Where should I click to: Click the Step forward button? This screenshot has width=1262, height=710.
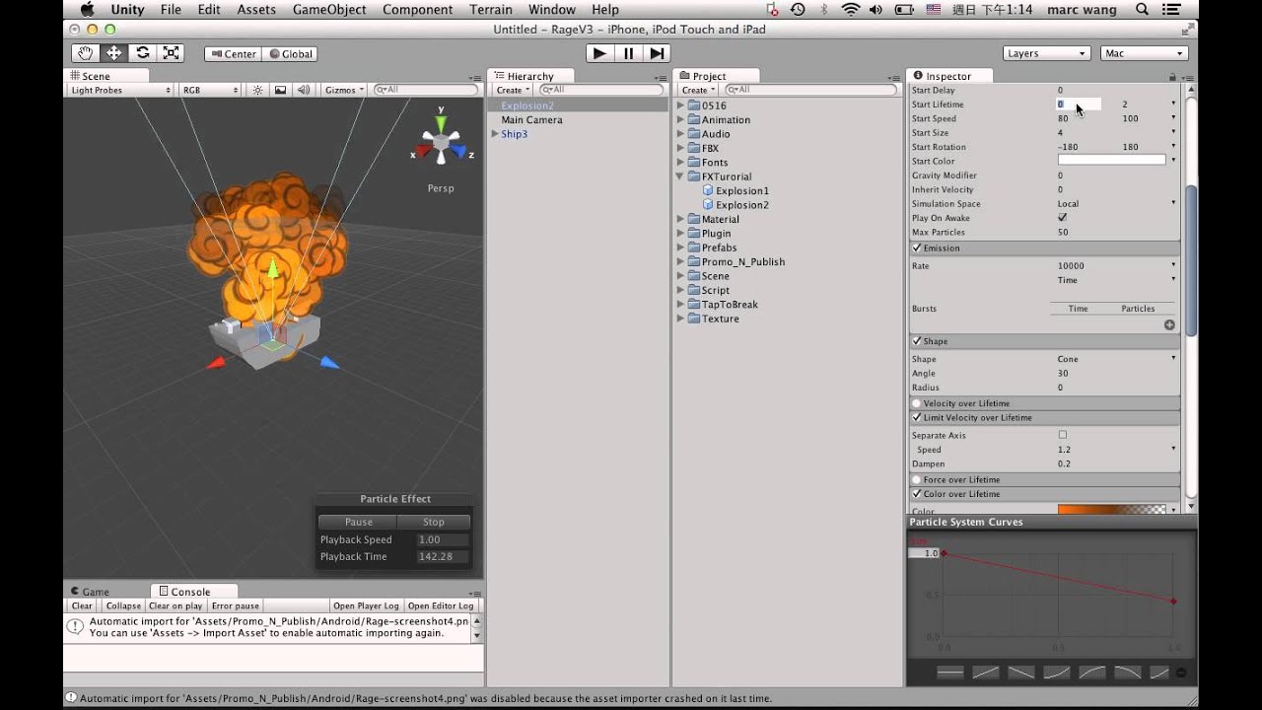(657, 53)
